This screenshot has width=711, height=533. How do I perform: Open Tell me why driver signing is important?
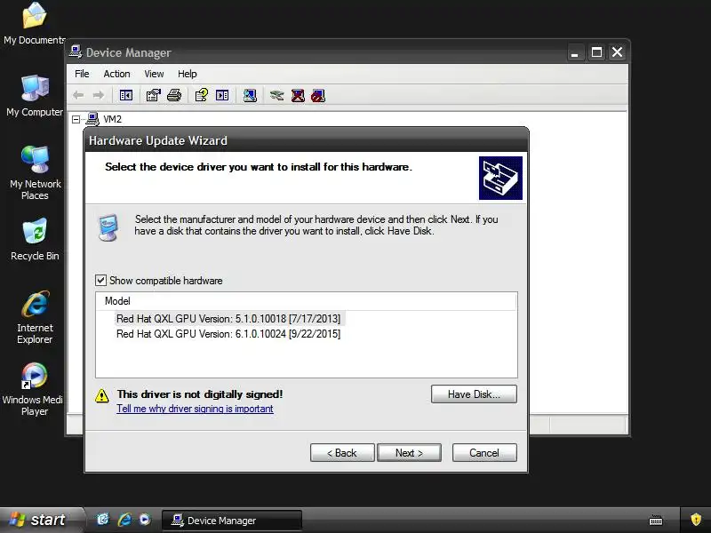[x=195, y=409]
